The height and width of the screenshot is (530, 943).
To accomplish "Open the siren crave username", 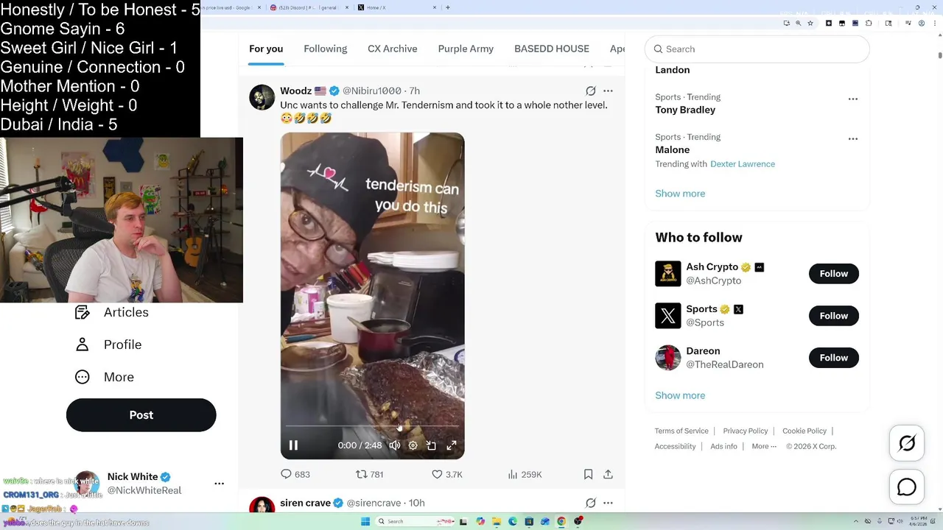I will point(305,503).
